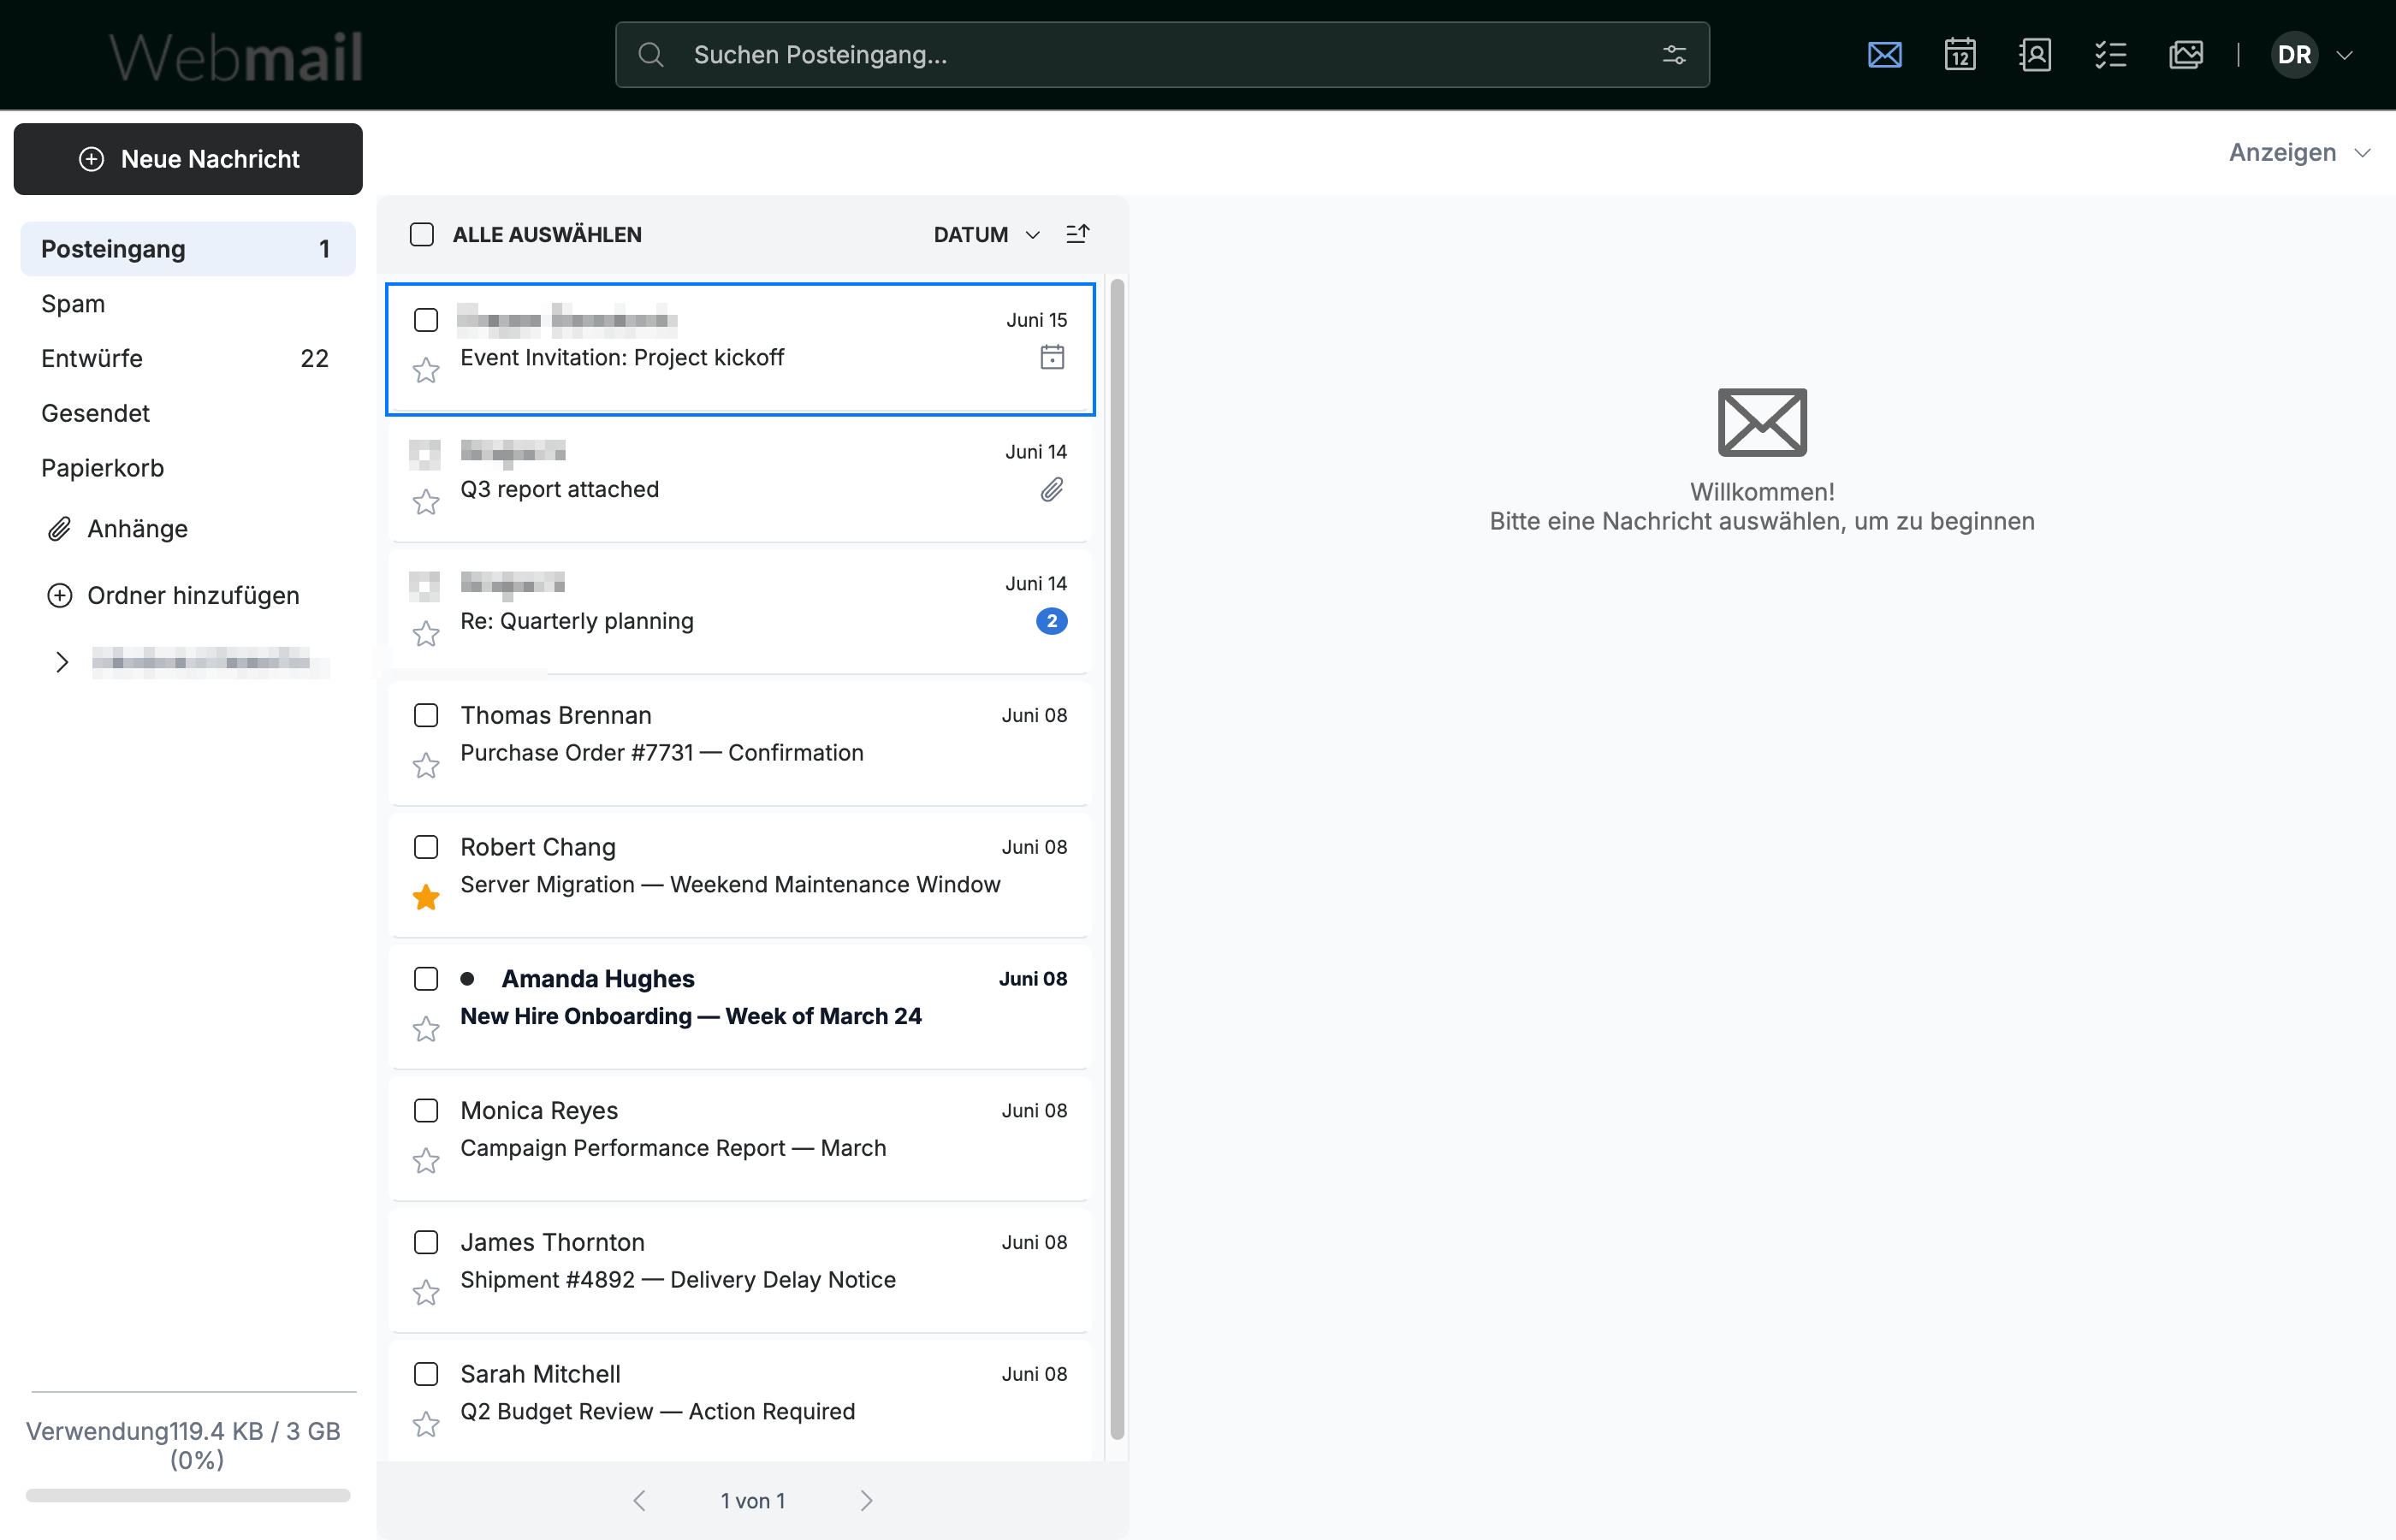
Task: Open the Gesendet folder
Action: pos(188,413)
